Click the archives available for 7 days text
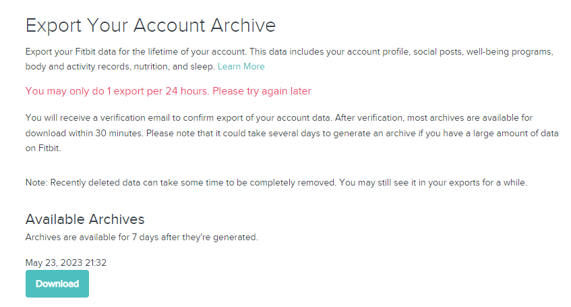This screenshot has height=307, width=571. tap(142, 237)
